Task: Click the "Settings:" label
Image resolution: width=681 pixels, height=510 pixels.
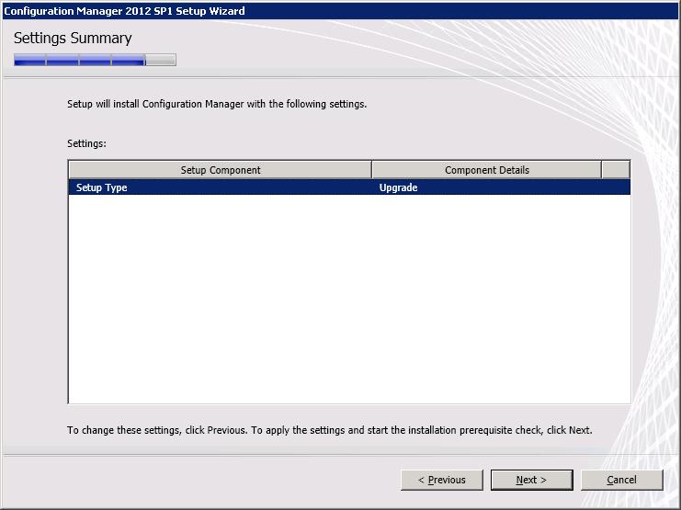Action: pos(87,144)
